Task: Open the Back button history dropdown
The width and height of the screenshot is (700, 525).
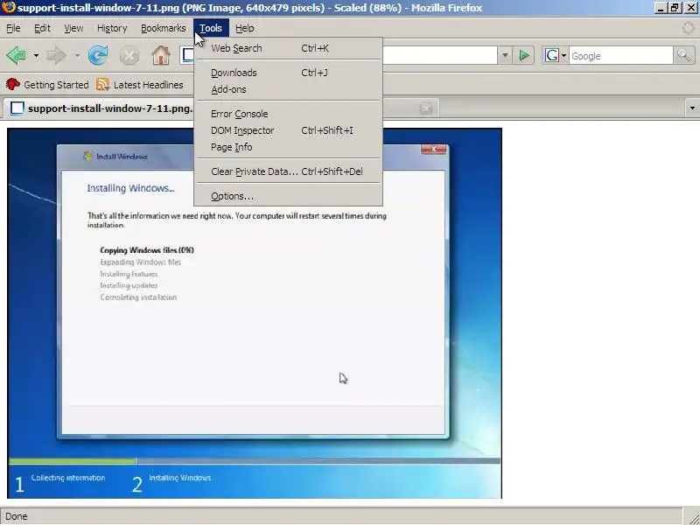Action: pyautogui.click(x=36, y=56)
